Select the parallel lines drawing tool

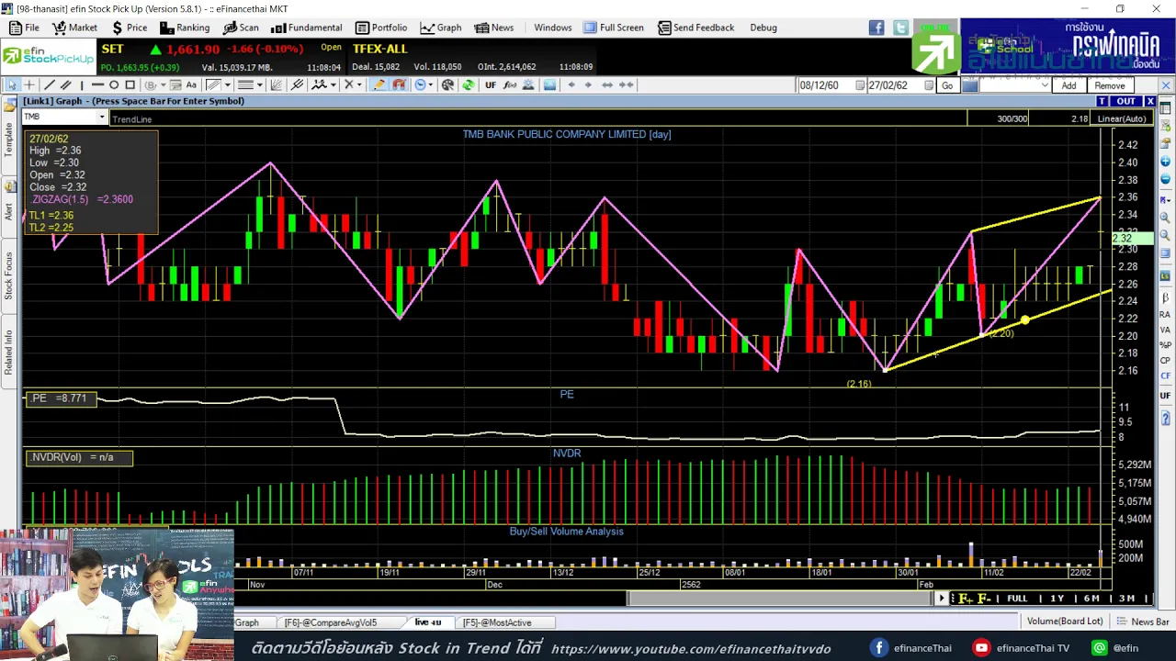click(x=65, y=84)
